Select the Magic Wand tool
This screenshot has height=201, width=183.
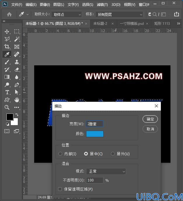point(17,39)
